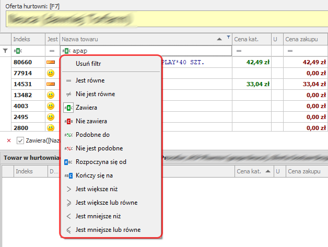Viewport: 328px width, 247px height.
Task: Select the 'Rozpoczyna się od' icon
Action: tap(68, 162)
